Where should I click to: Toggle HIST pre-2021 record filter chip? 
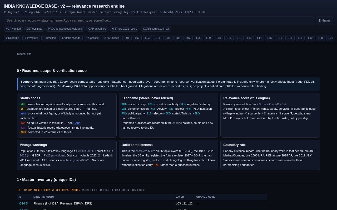coord(125,29)
